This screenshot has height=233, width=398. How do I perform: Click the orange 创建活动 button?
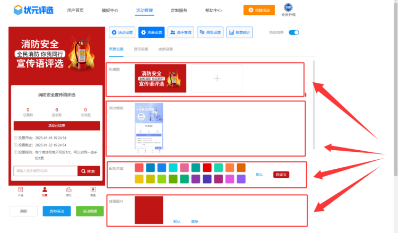(x=259, y=10)
